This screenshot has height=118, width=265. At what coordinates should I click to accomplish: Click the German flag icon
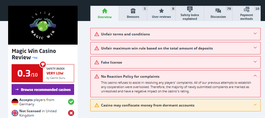[x=15, y=102]
